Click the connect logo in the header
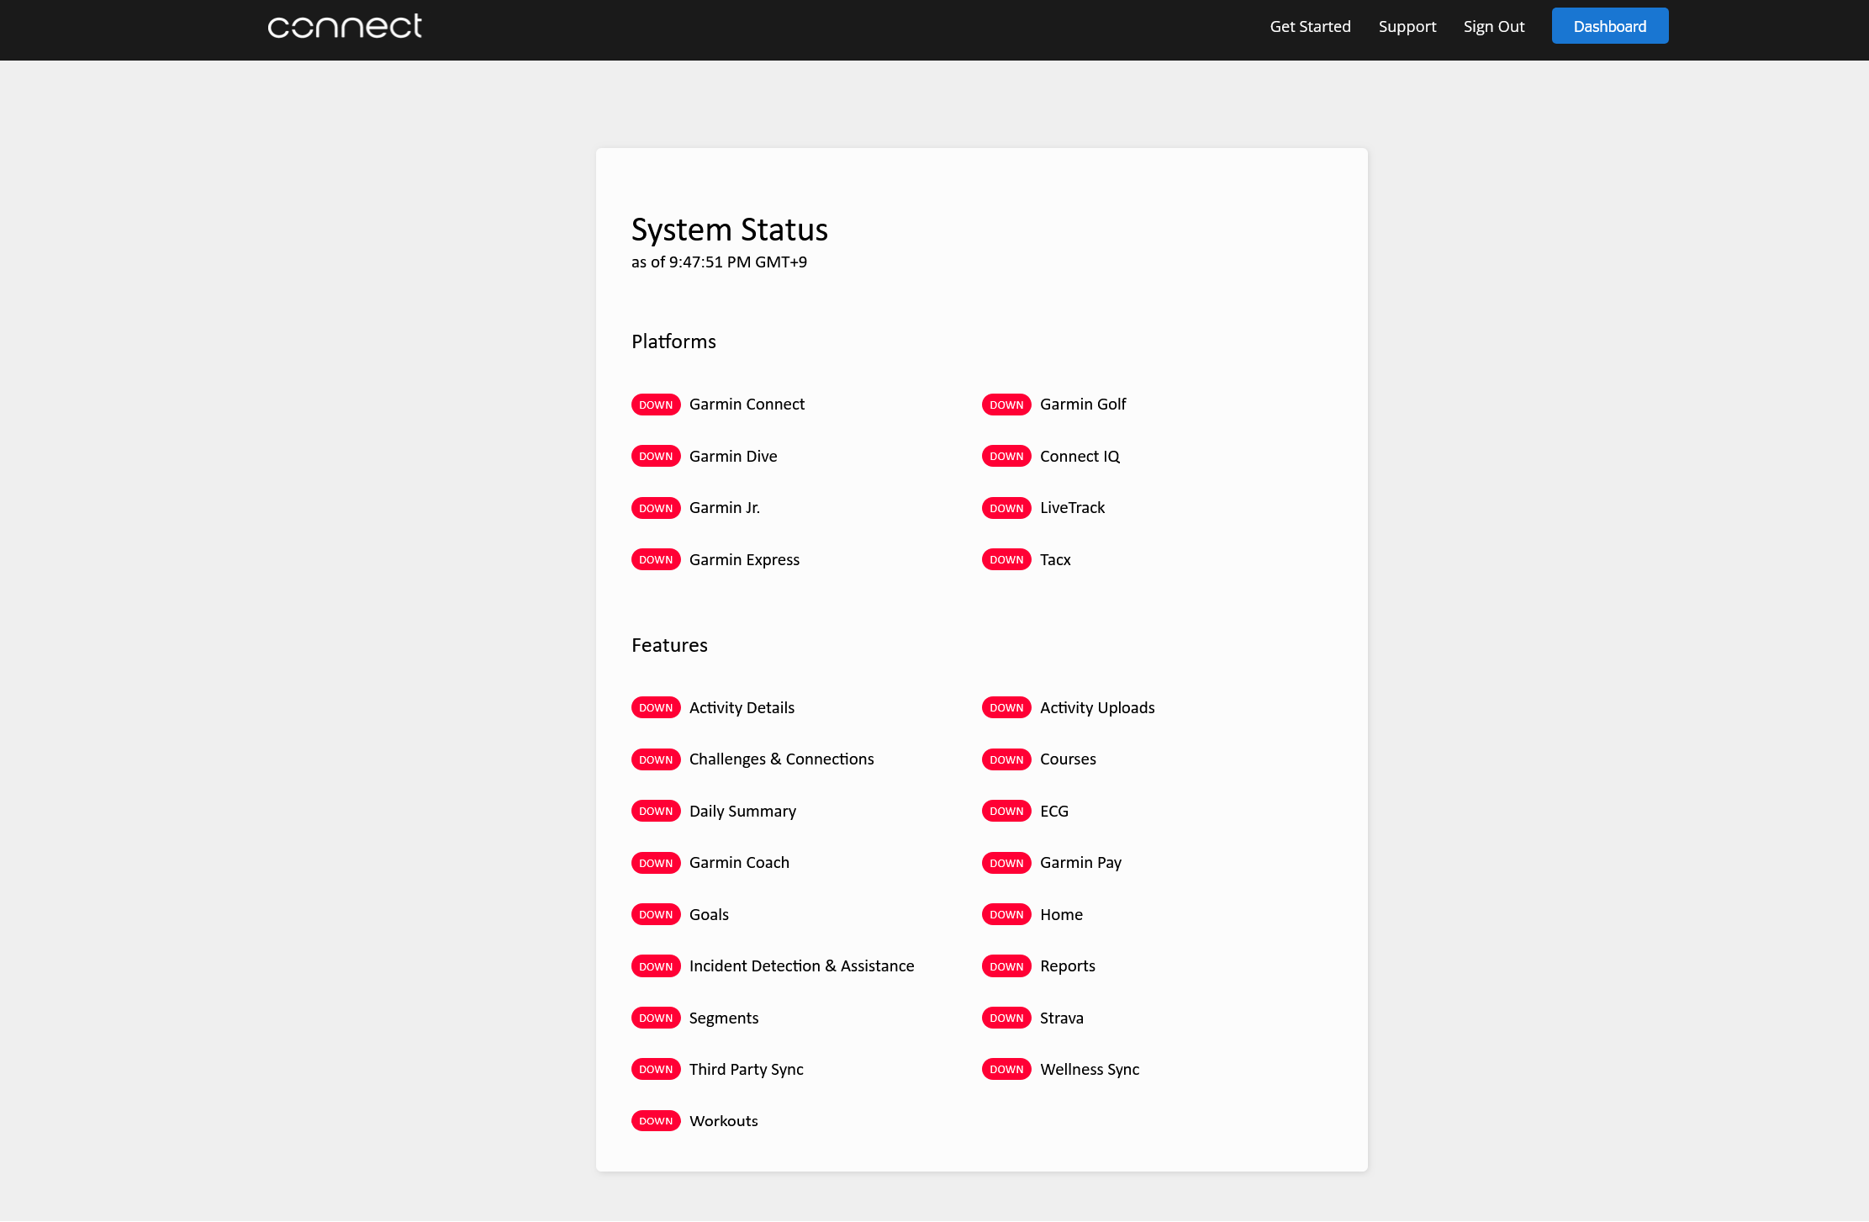 tap(345, 26)
